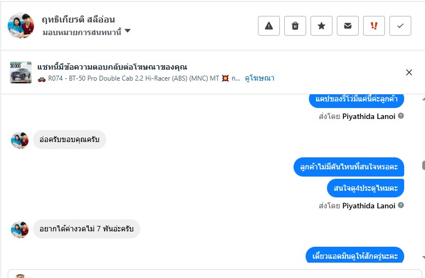Screen dimensions: 425x278
Task: Click info icon beside second Piyathida Lanoi
Action: (401, 206)
